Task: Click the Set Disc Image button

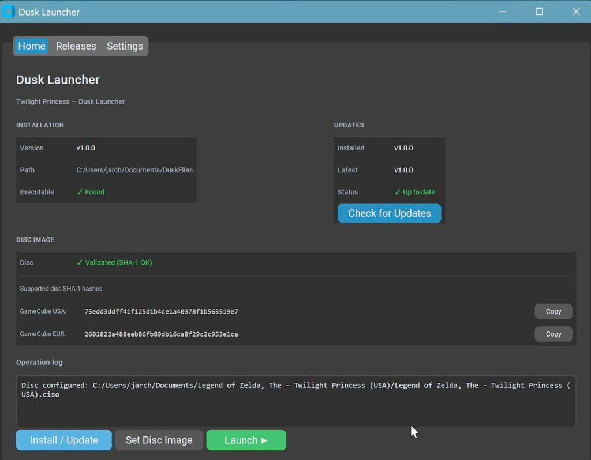Action: click(159, 440)
